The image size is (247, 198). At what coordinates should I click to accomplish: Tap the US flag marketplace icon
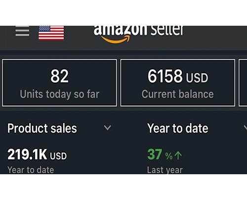click(x=51, y=33)
